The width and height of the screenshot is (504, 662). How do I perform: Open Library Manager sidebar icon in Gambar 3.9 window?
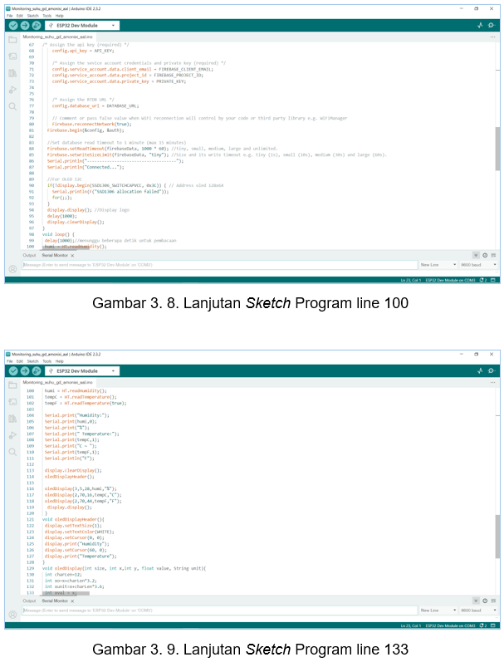(x=12, y=419)
